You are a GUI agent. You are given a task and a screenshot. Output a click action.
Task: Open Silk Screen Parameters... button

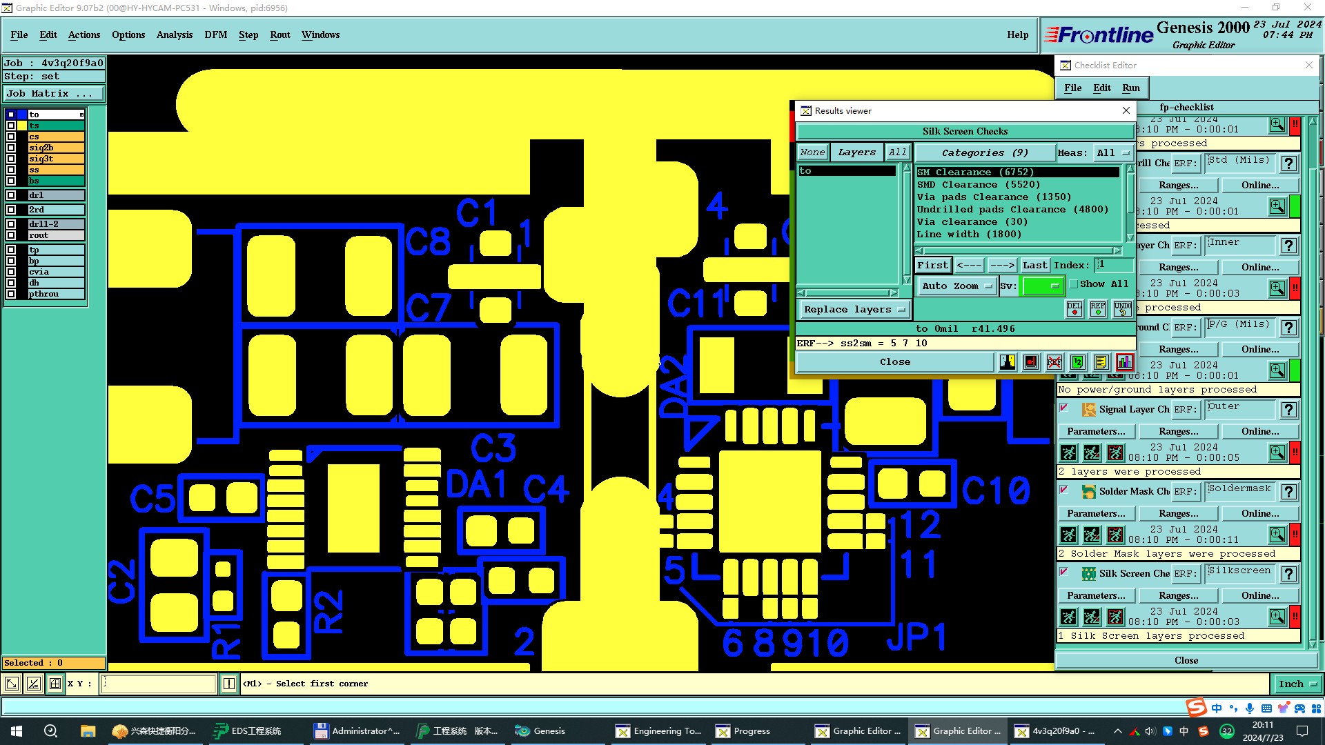(x=1095, y=595)
